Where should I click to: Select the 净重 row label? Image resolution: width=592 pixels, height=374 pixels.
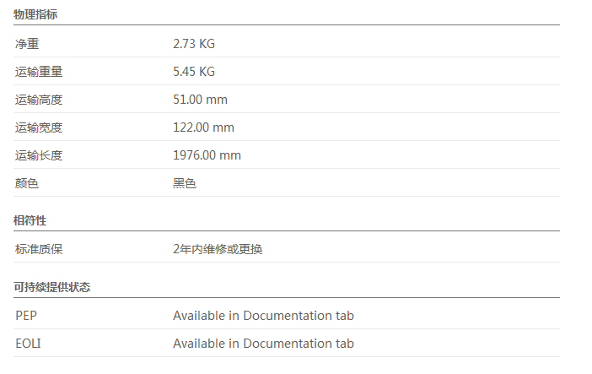27,44
